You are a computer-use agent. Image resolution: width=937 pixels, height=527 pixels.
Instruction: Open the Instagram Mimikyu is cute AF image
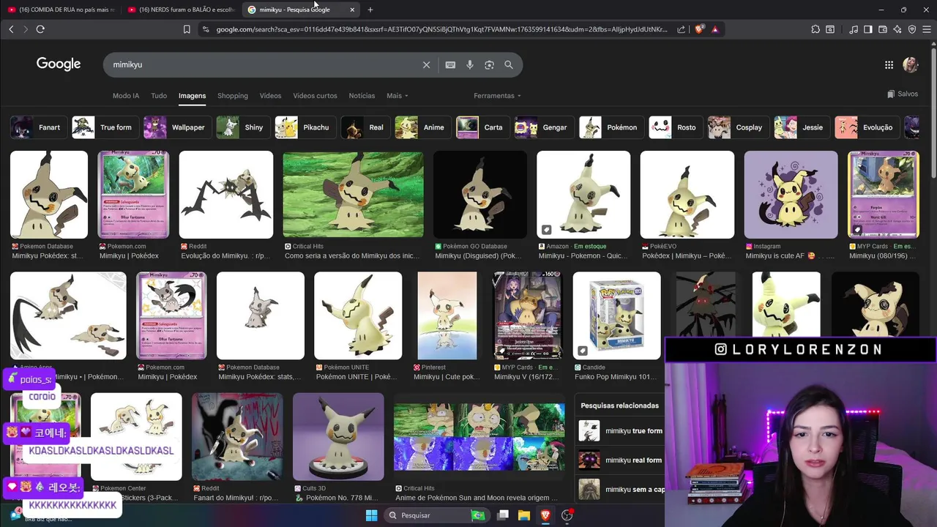(x=791, y=195)
